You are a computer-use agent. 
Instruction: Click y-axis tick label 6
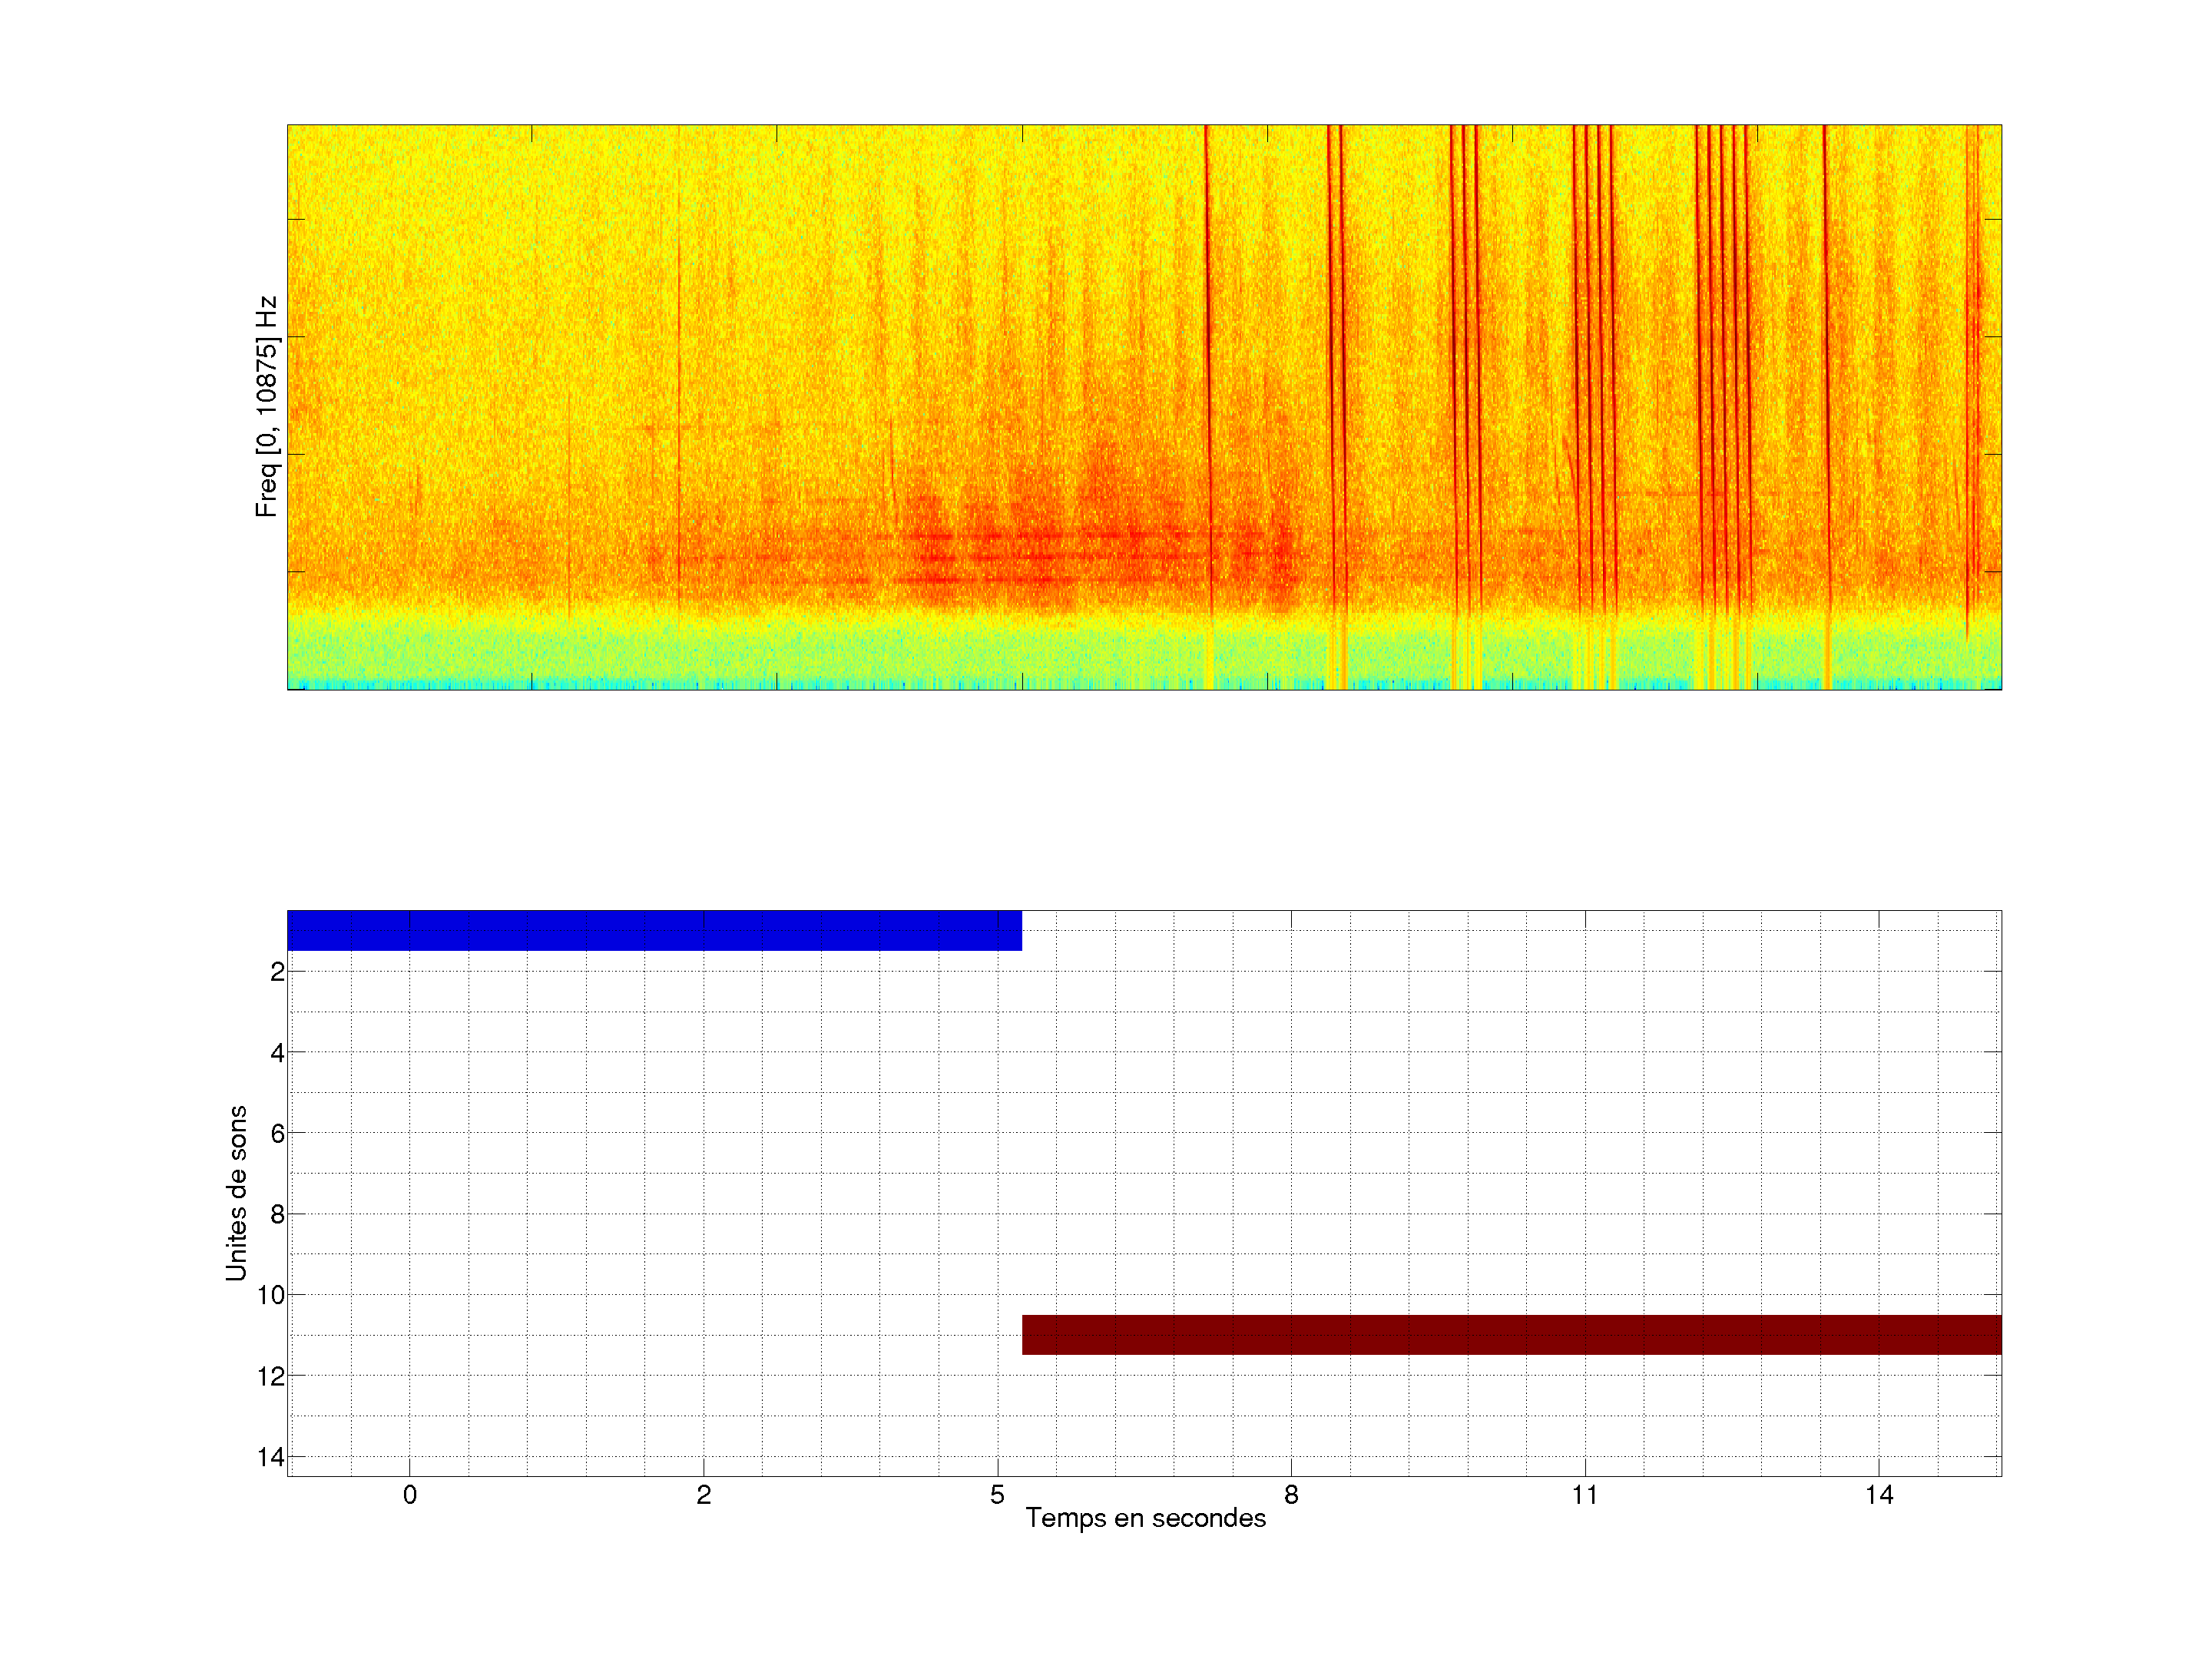[x=277, y=1134]
